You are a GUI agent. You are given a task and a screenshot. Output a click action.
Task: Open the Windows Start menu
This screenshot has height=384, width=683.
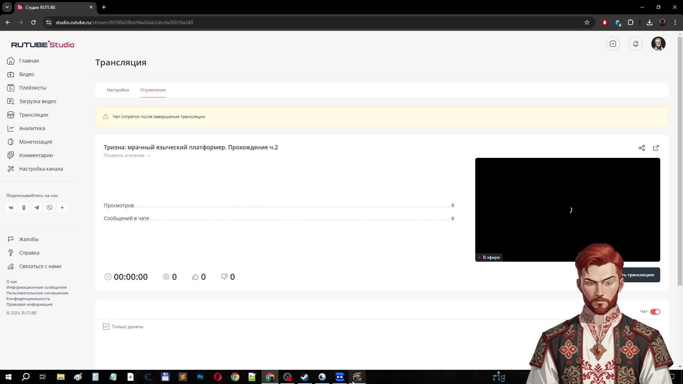9,377
